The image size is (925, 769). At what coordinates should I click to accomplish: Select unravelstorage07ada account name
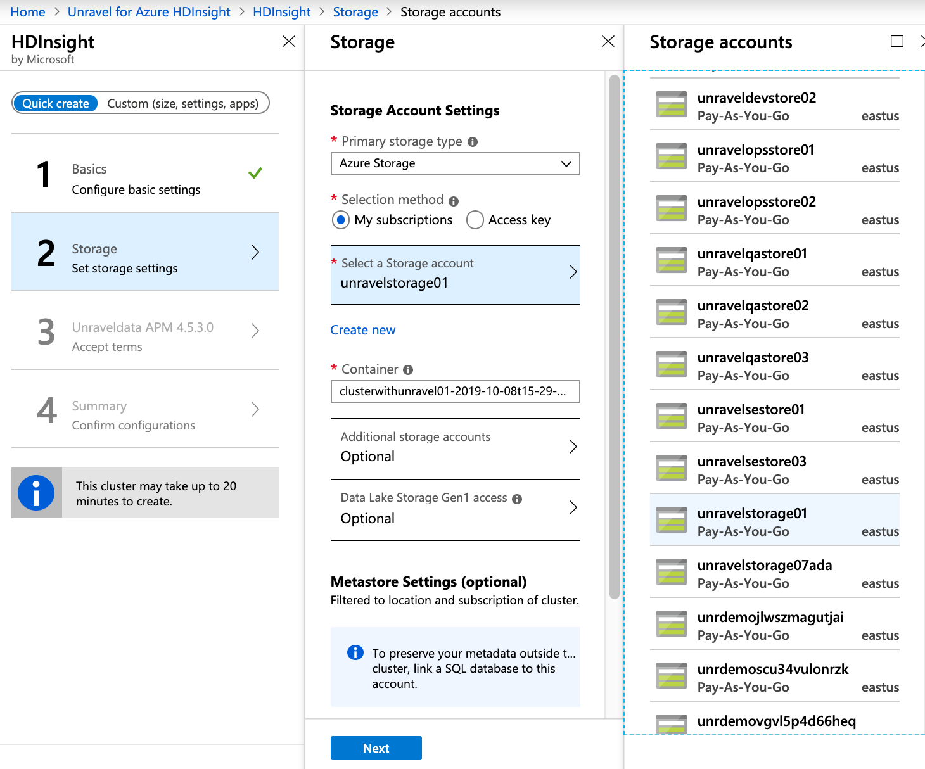(x=765, y=566)
